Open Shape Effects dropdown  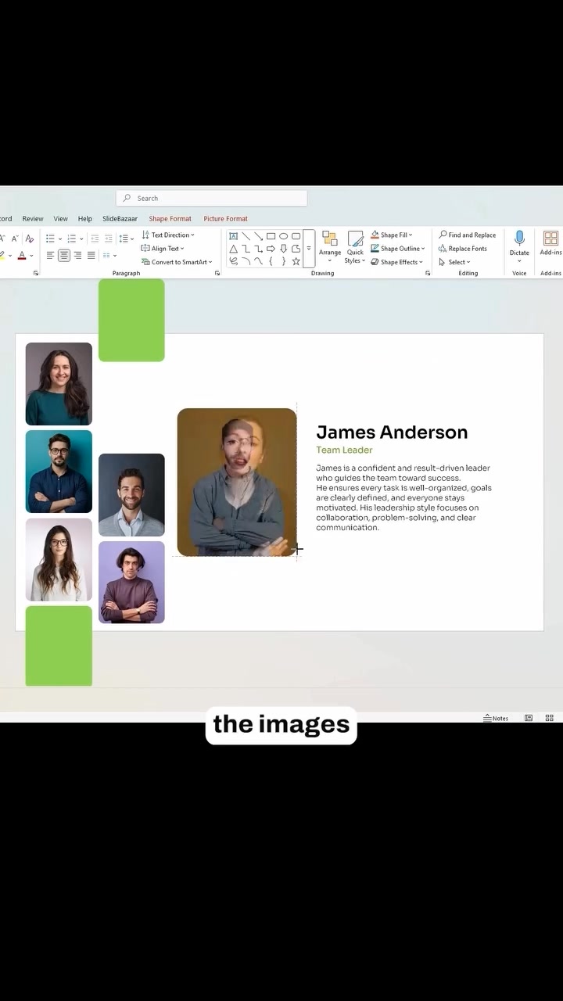397,262
